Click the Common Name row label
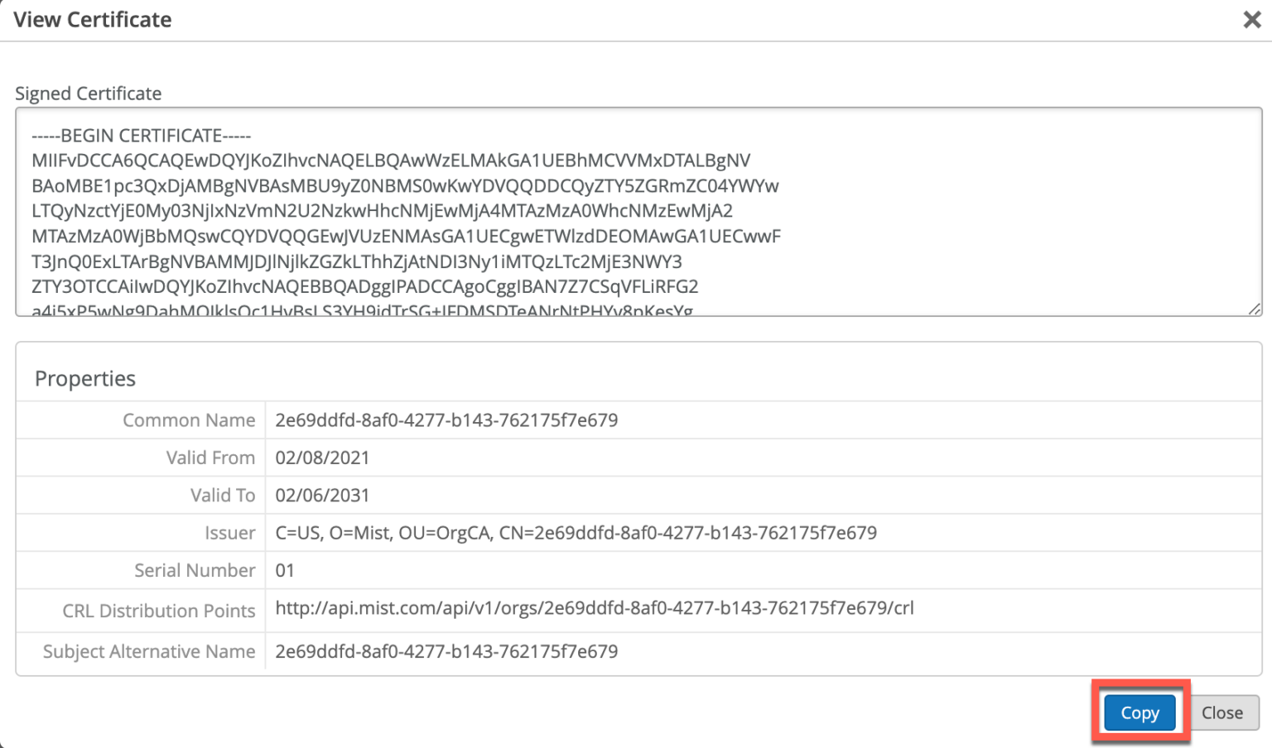The image size is (1272, 748). pos(189,420)
